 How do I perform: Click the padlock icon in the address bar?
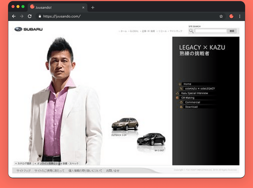tap(40, 16)
